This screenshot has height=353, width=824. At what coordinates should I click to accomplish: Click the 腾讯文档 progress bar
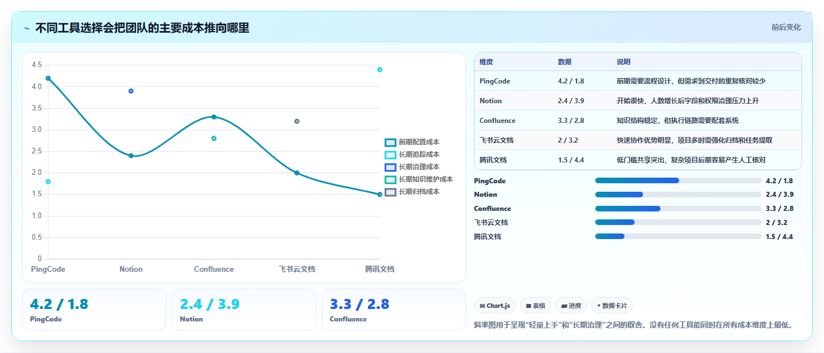tap(678, 236)
